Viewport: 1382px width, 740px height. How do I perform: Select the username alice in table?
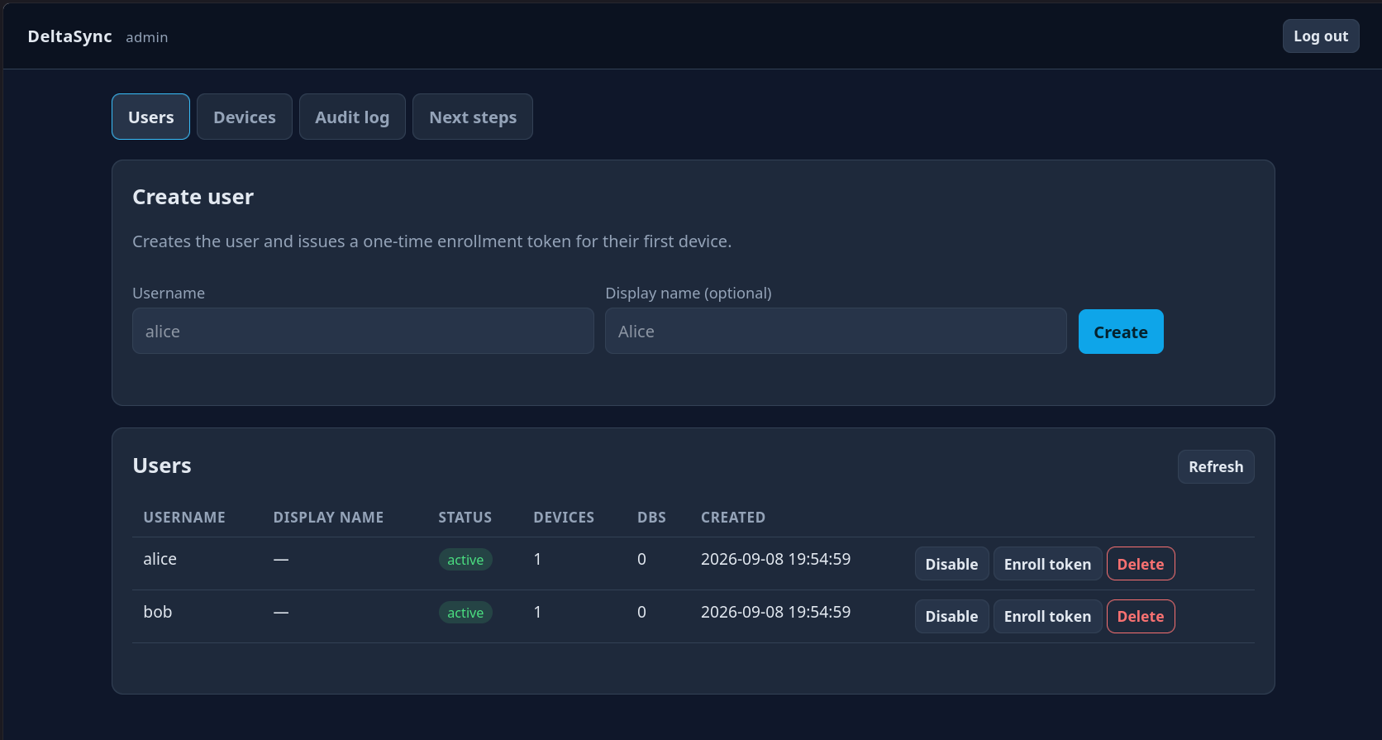160,559
